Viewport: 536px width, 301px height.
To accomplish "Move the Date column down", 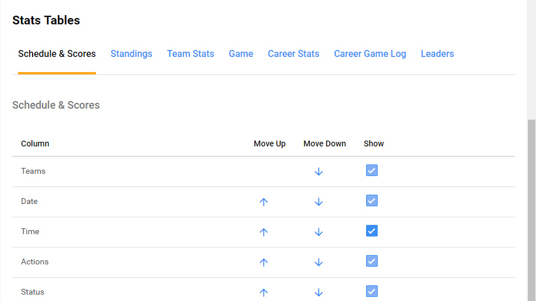I will coord(318,202).
